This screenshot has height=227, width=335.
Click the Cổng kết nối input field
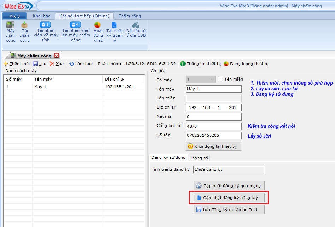tap(213, 126)
